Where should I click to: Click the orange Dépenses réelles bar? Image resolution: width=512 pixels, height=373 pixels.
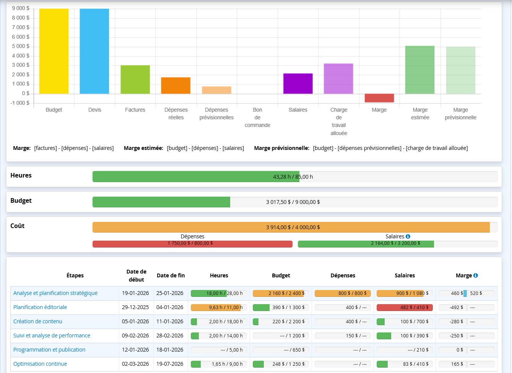coord(176,86)
